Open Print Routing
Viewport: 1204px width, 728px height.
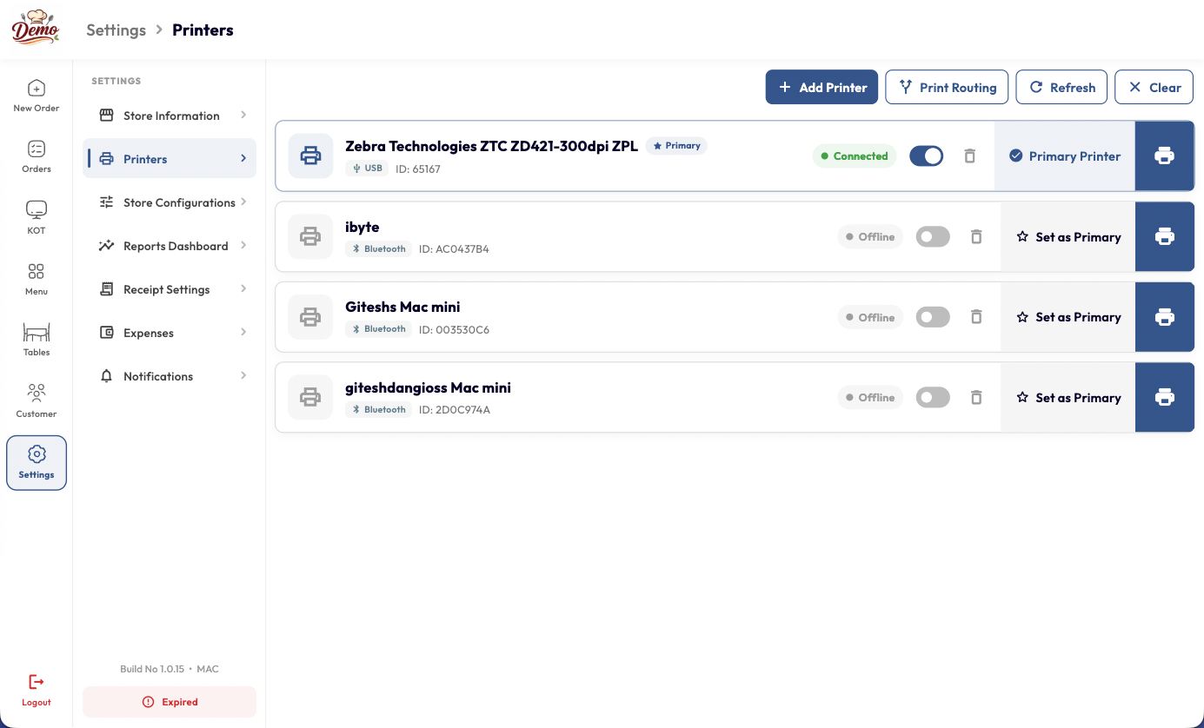(x=947, y=87)
